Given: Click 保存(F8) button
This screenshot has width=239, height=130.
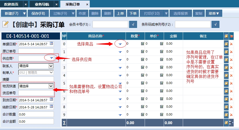Looking at the screenshot, I should [38, 13].
